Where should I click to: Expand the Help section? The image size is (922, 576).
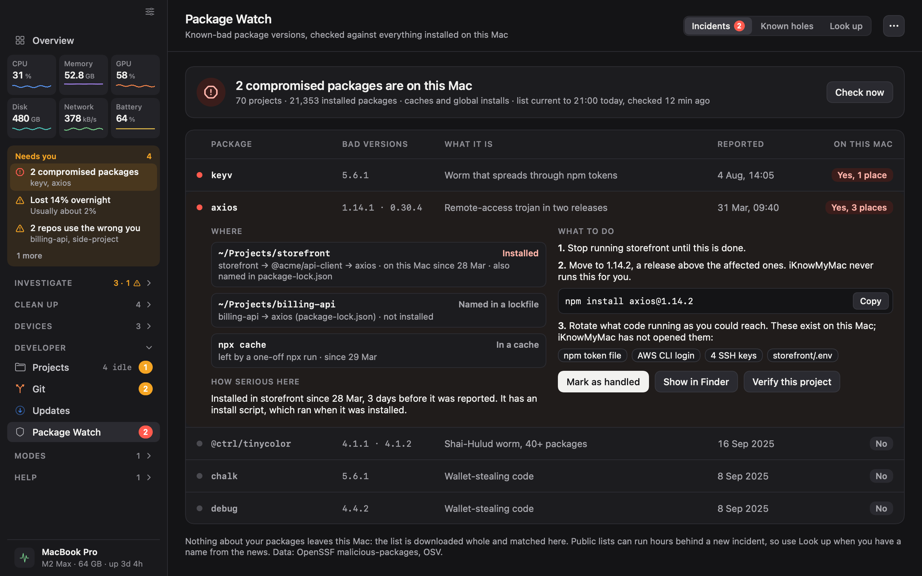click(x=84, y=477)
